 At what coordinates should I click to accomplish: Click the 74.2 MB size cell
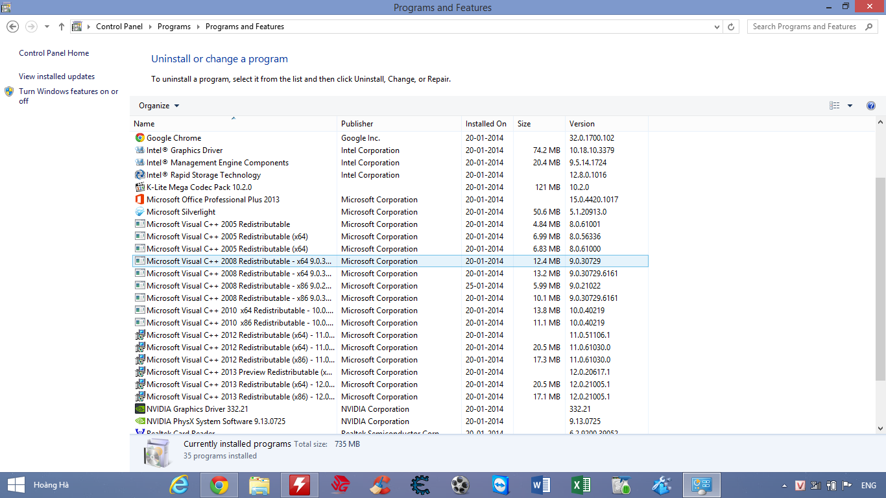click(x=546, y=150)
